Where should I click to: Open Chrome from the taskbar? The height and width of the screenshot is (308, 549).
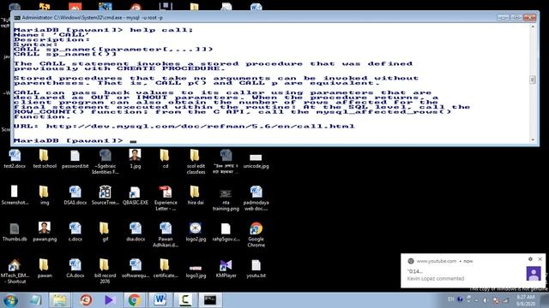point(134,300)
